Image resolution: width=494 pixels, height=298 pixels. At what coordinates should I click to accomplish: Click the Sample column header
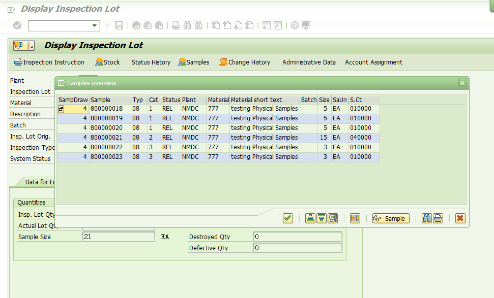click(110, 100)
